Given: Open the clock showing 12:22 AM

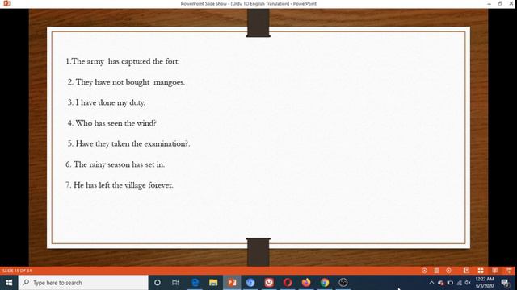Looking at the screenshot, I should pos(485,283).
